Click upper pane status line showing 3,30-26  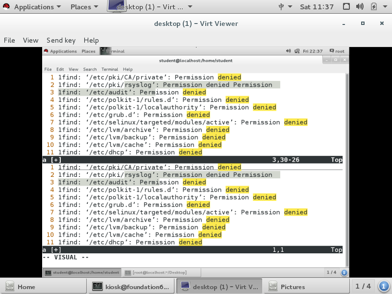coord(193,160)
